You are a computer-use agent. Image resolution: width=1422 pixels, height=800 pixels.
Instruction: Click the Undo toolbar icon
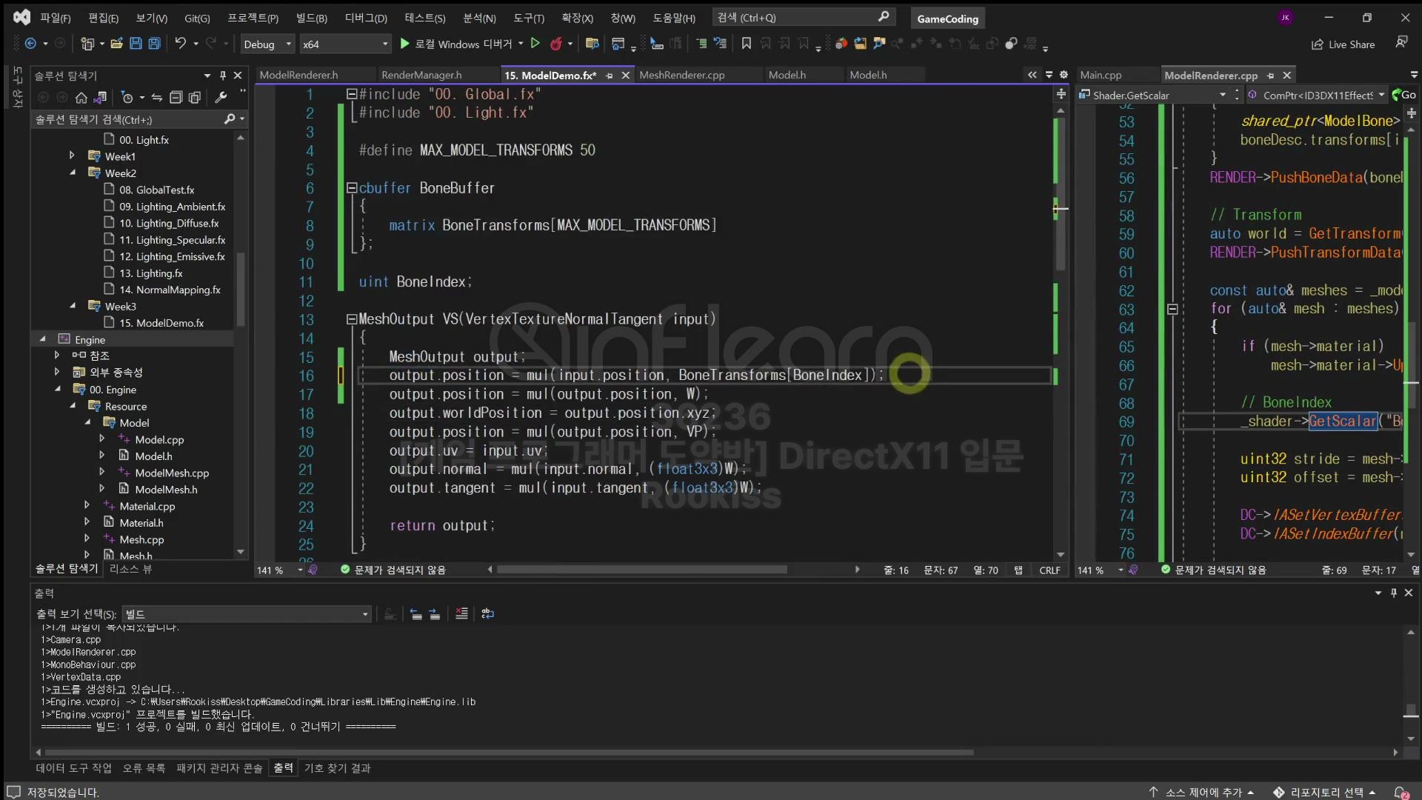pyautogui.click(x=180, y=44)
